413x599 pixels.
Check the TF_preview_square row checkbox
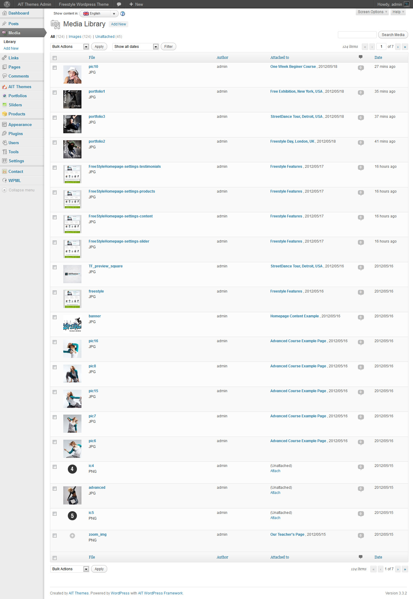tap(55, 267)
